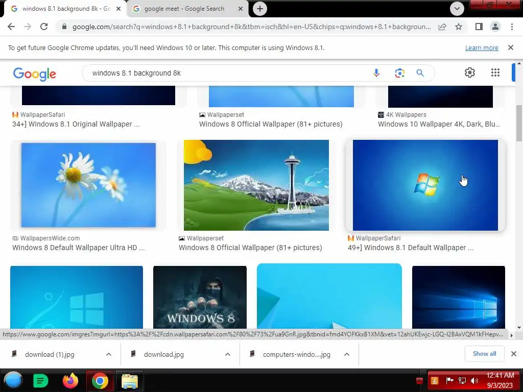The image size is (523, 392).
Task: Open the 34+ Windows 8.1 Original Wallpaper link
Action: [x=76, y=124]
